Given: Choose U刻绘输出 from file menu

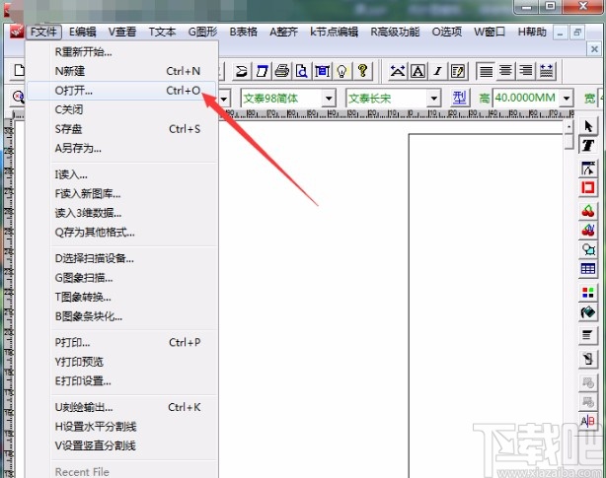Looking at the screenshot, I should pyautogui.click(x=122, y=407).
